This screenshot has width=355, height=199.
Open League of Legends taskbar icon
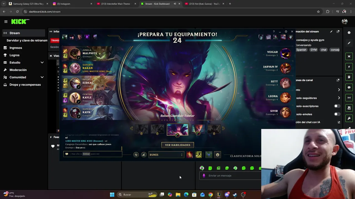tap(219, 195)
